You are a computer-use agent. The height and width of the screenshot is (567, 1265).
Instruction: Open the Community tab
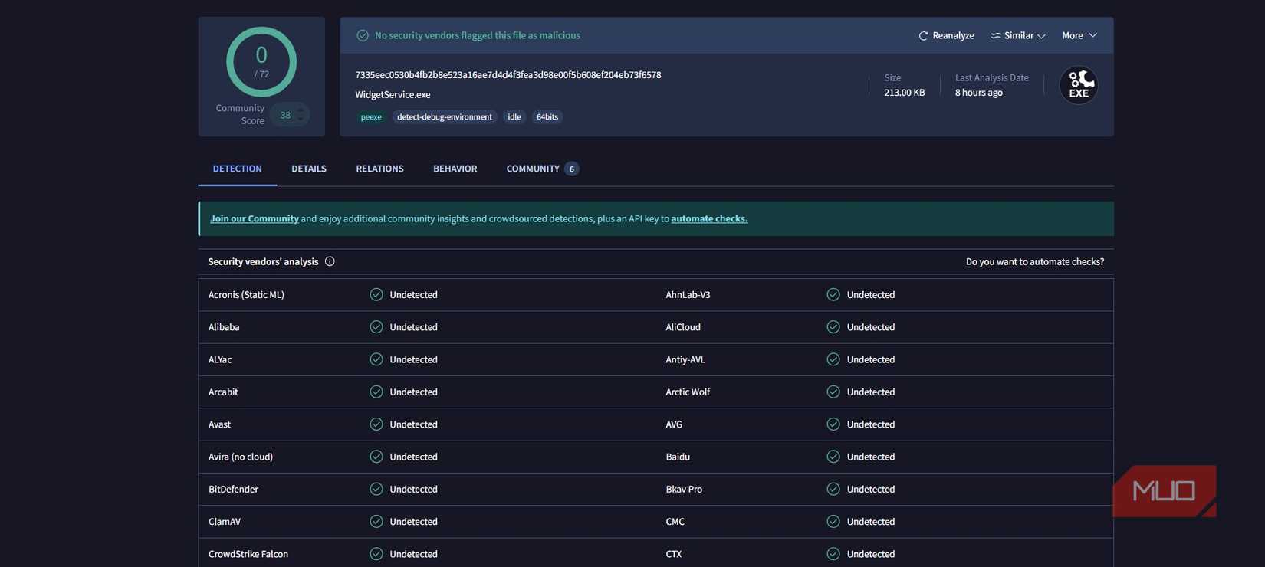[542, 169]
